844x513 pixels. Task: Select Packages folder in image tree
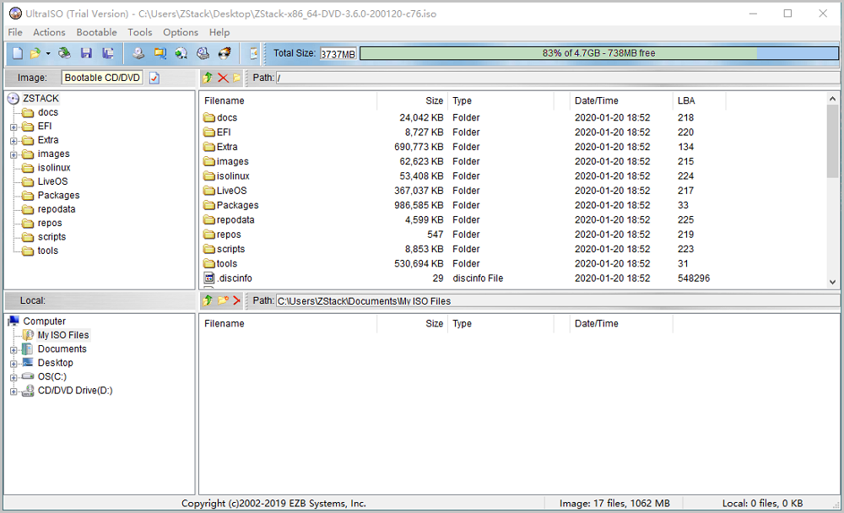coord(59,196)
